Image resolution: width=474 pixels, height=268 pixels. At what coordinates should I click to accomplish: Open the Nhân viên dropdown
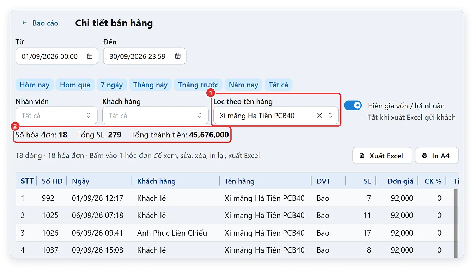tap(56, 116)
